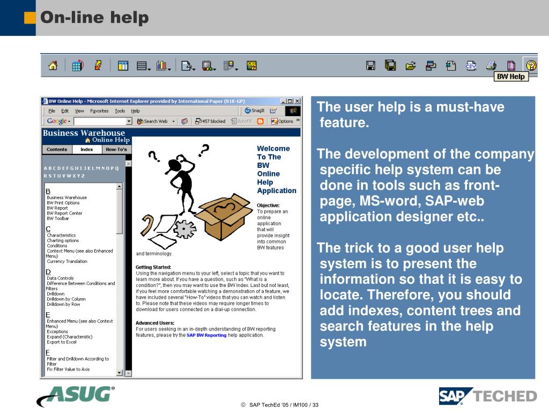
Task: Switch to the Contents tab
Action: pyautogui.click(x=57, y=150)
